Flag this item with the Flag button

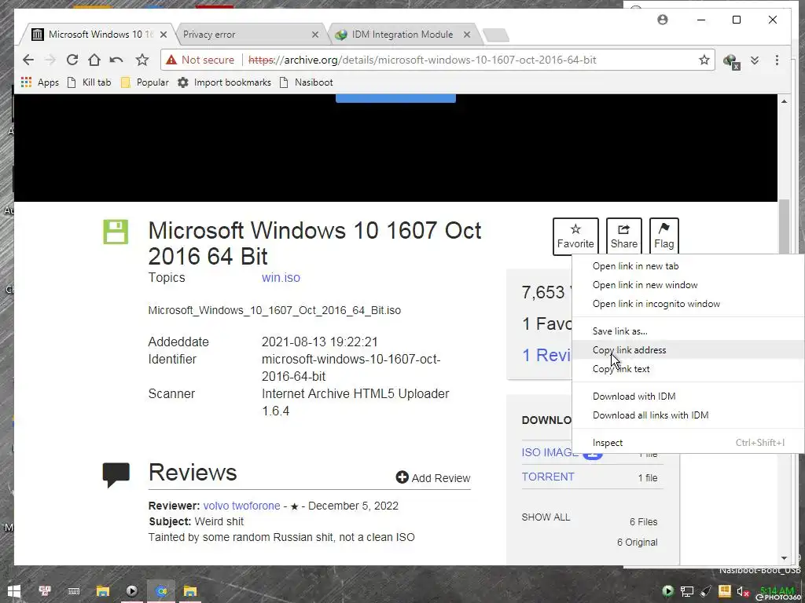[663, 236]
